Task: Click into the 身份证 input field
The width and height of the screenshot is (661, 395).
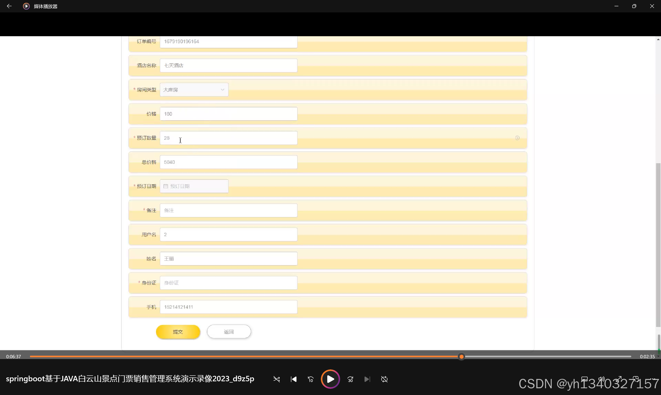Action: (229, 283)
